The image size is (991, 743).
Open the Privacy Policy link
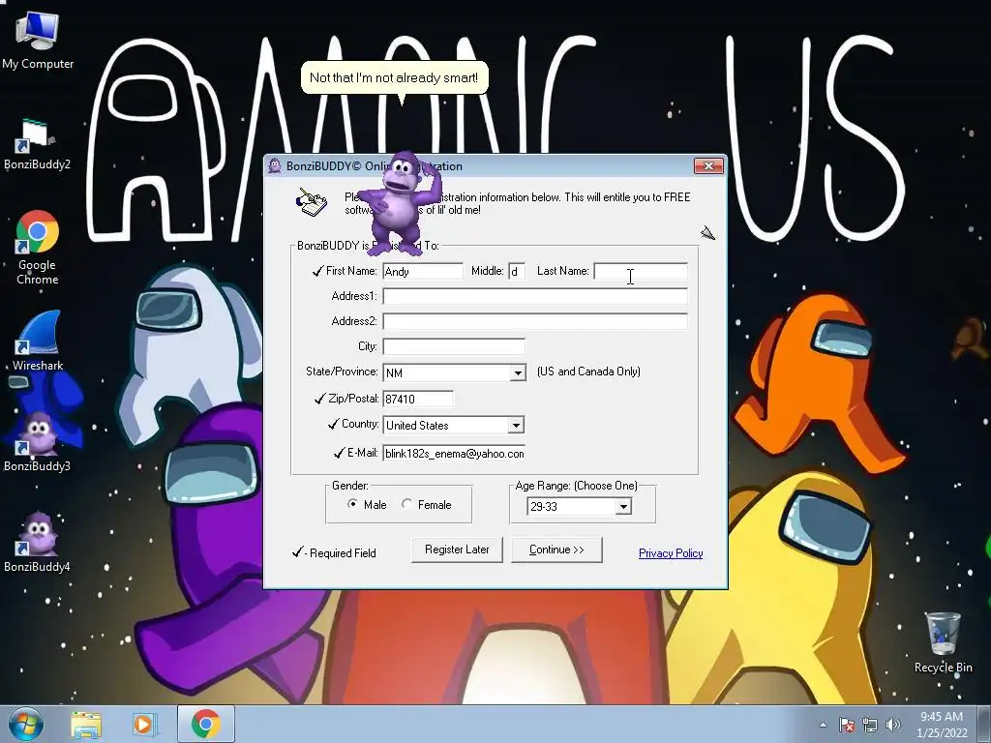tap(671, 552)
